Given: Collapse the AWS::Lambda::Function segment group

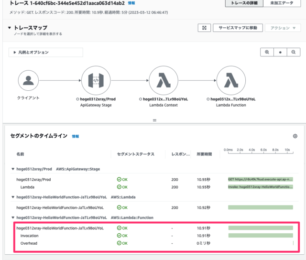Looking at the screenshot, I should click(13, 217).
